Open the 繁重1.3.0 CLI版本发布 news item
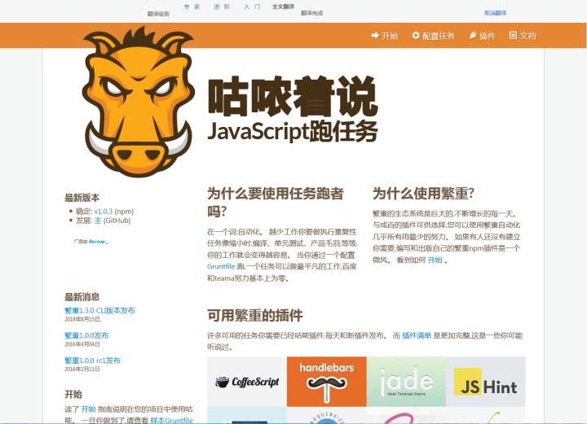Image resolution: width=587 pixels, height=424 pixels. pyautogui.click(x=99, y=310)
